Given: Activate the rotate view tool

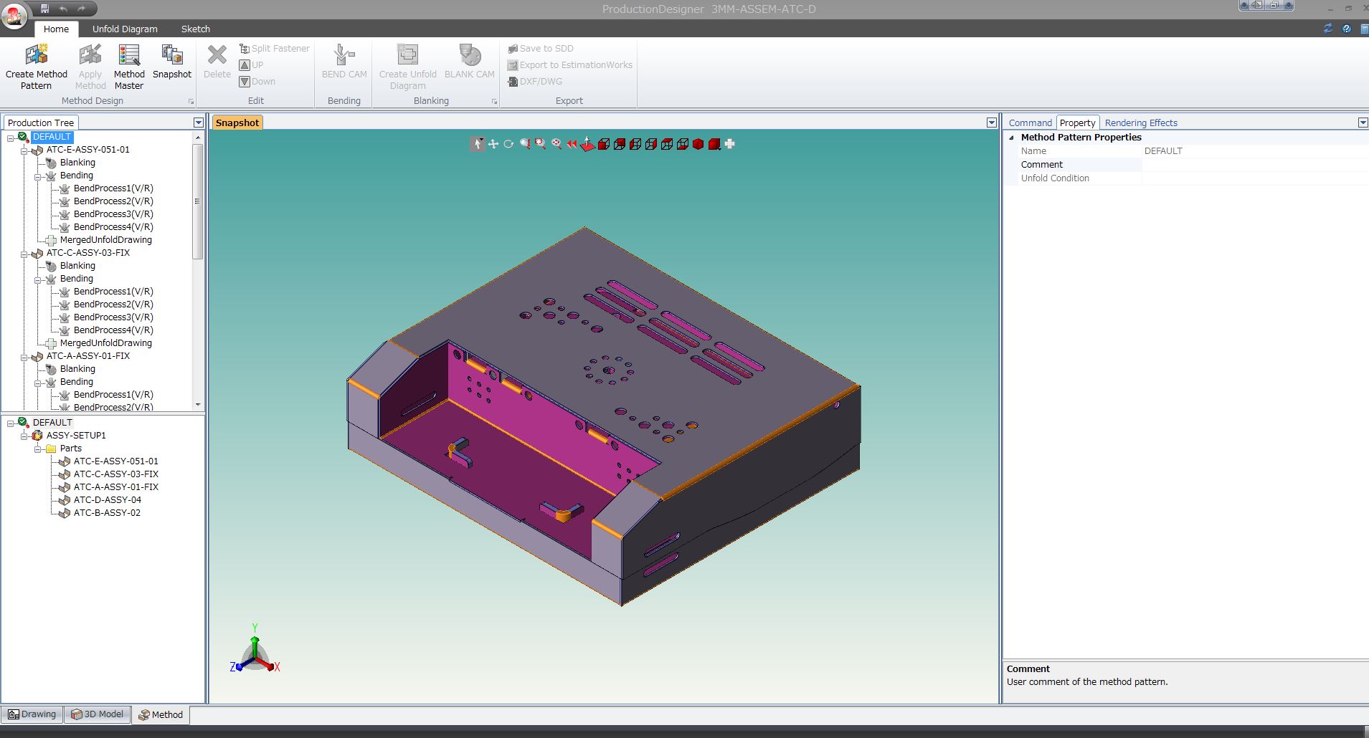Looking at the screenshot, I should [x=508, y=144].
